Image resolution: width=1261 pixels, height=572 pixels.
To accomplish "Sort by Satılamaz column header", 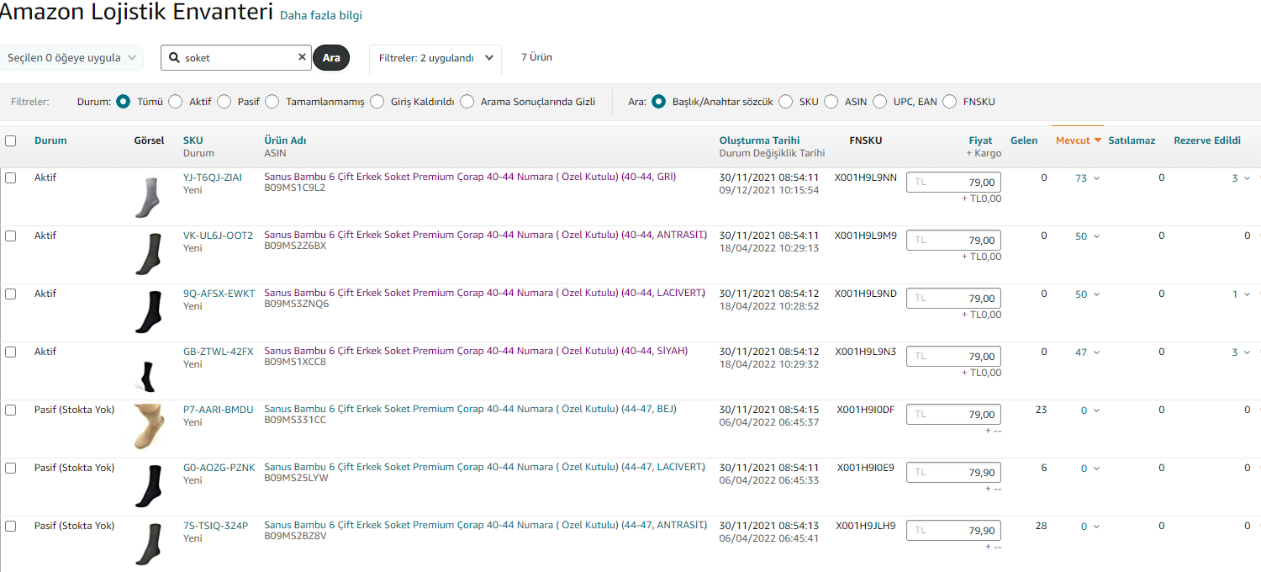I will [x=1132, y=140].
